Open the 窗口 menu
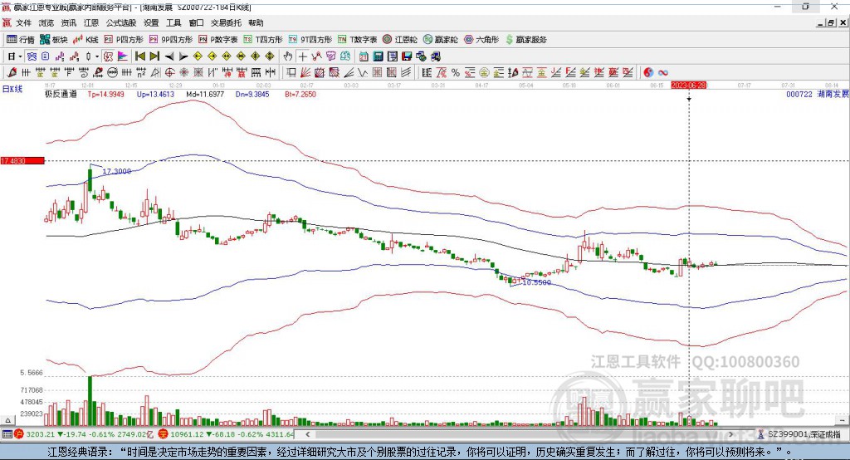Screen dimensions: 850x460 pos(196,22)
